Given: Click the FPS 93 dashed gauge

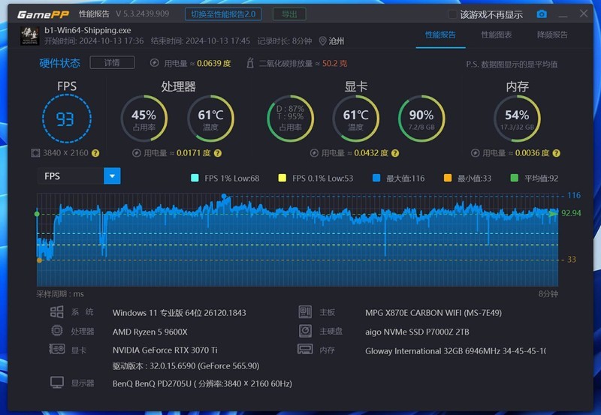Looking at the screenshot, I should 67,119.
